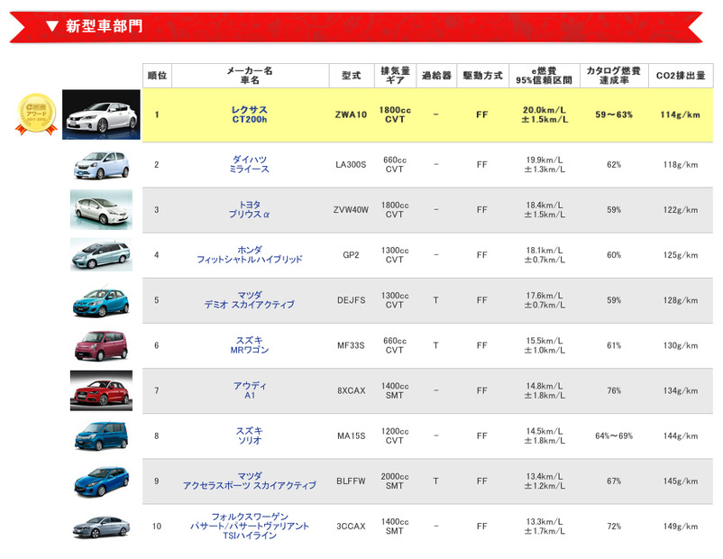The height and width of the screenshot is (559, 723).
Task: Open the アウディ A1 link
Action: coord(250,390)
